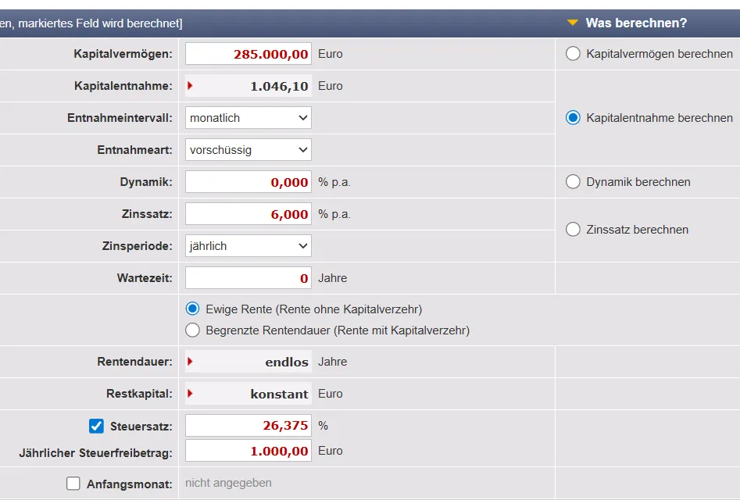Pick the Kapitalentnahme berechnen radio option

573,118
